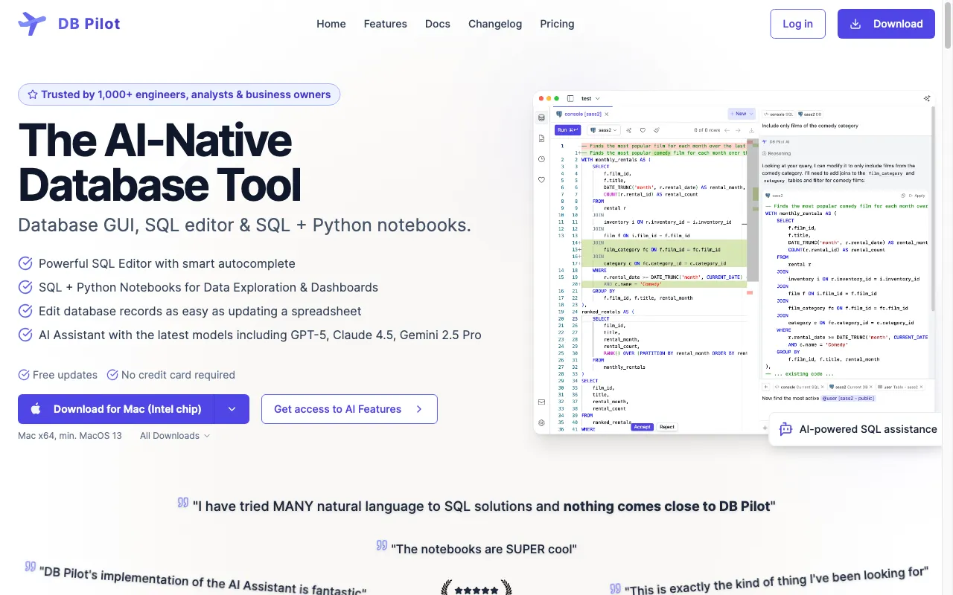Open the Home nav link
This screenshot has height=595, width=953.
coord(331,24)
